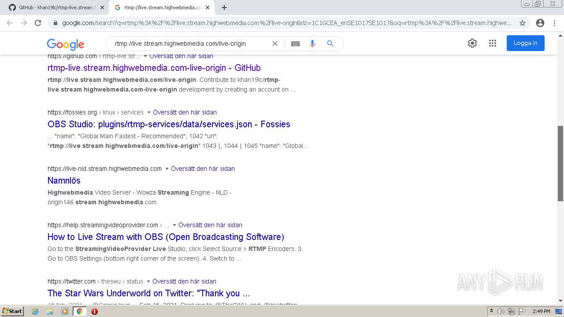Click Chrome icon in taskbar
564x317 pixels.
coord(80,311)
